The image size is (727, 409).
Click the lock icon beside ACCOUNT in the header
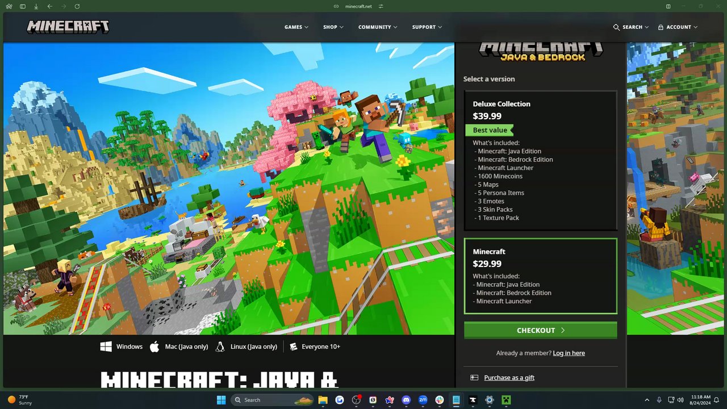tap(661, 27)
